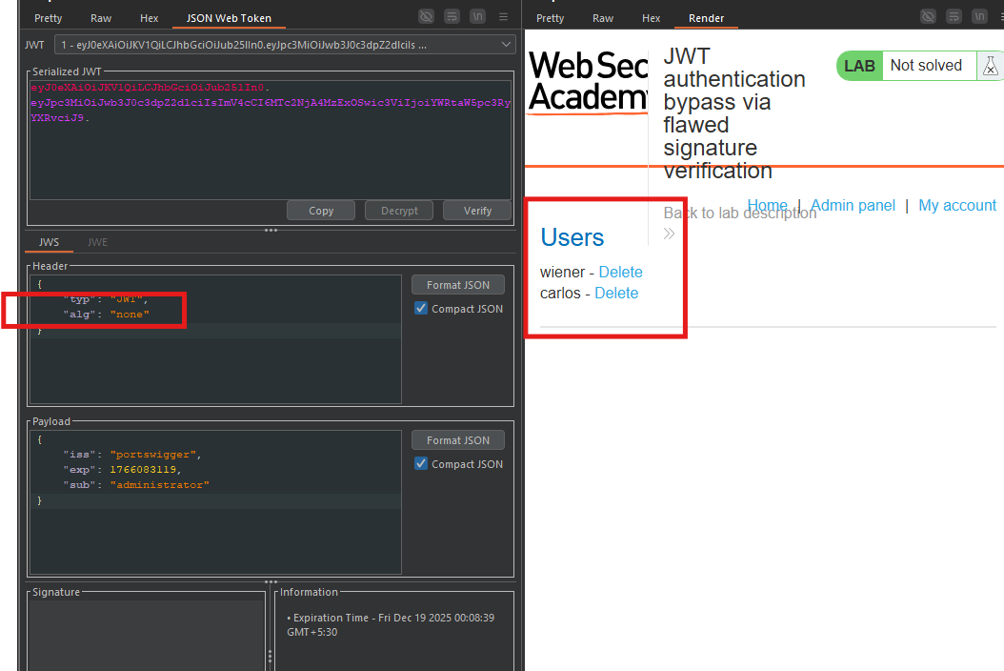
Task: Click the lab flask icon beside Not solved
Action: [x=990, y=66]
